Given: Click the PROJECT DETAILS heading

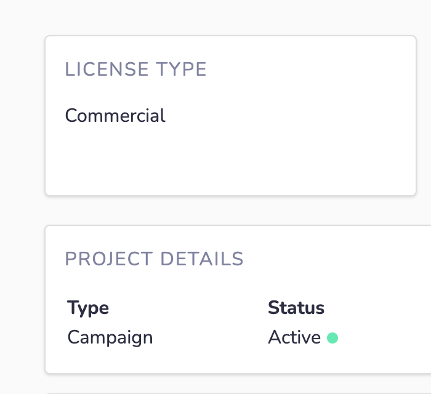Looking at the screenshot, I should click(x=154, y=259).
